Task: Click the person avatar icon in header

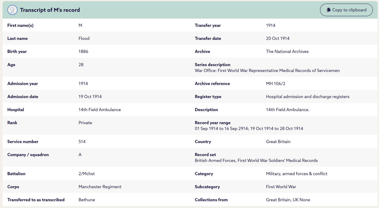Action: tap(12, 10)
